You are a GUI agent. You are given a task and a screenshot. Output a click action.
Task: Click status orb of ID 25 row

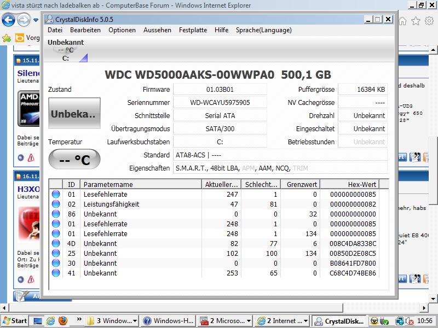56,253
